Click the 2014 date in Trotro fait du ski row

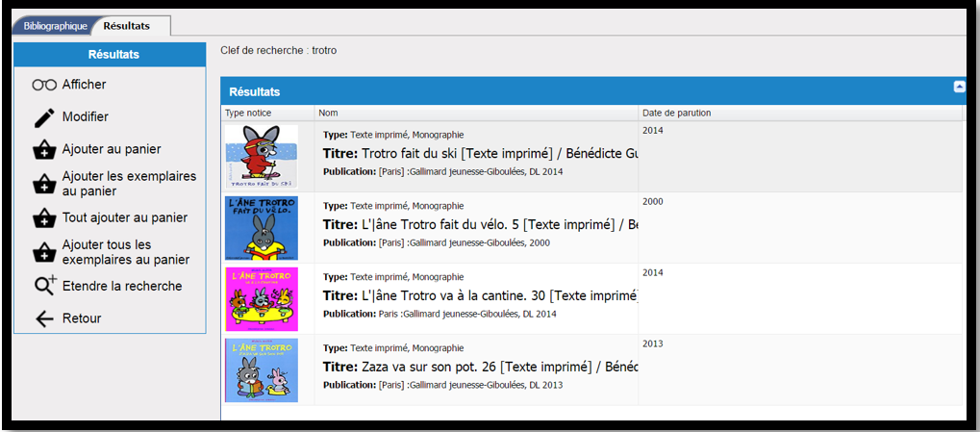[x=652, y=131]
